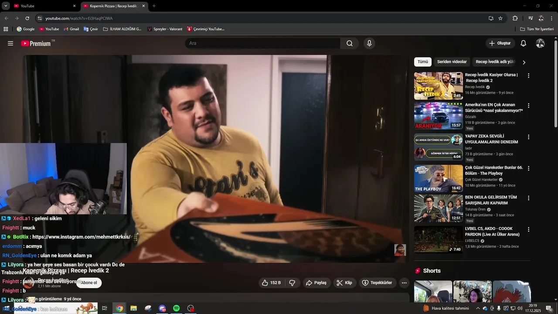Viewport: 558px width, 314px height.
Task: Open File Explorer from the taskbar
Action: pyautogui.click(x=133, y=308)
